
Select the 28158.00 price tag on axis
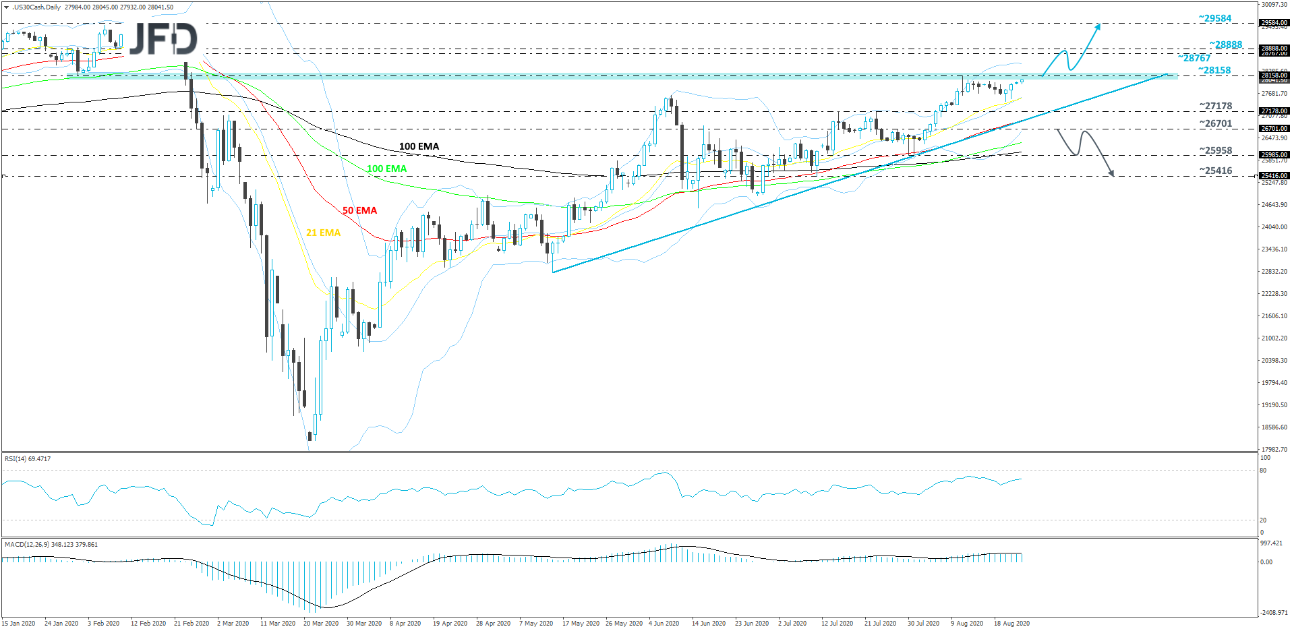click(x=1274, y=76)
